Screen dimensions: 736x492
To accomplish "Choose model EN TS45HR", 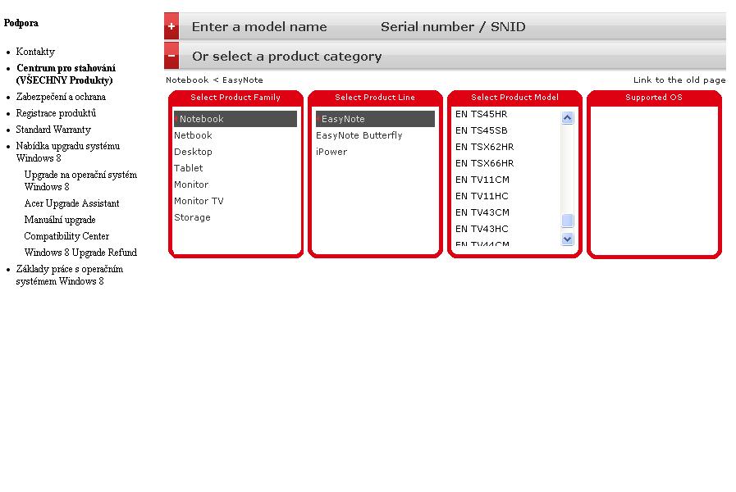I will pos(481,114).
